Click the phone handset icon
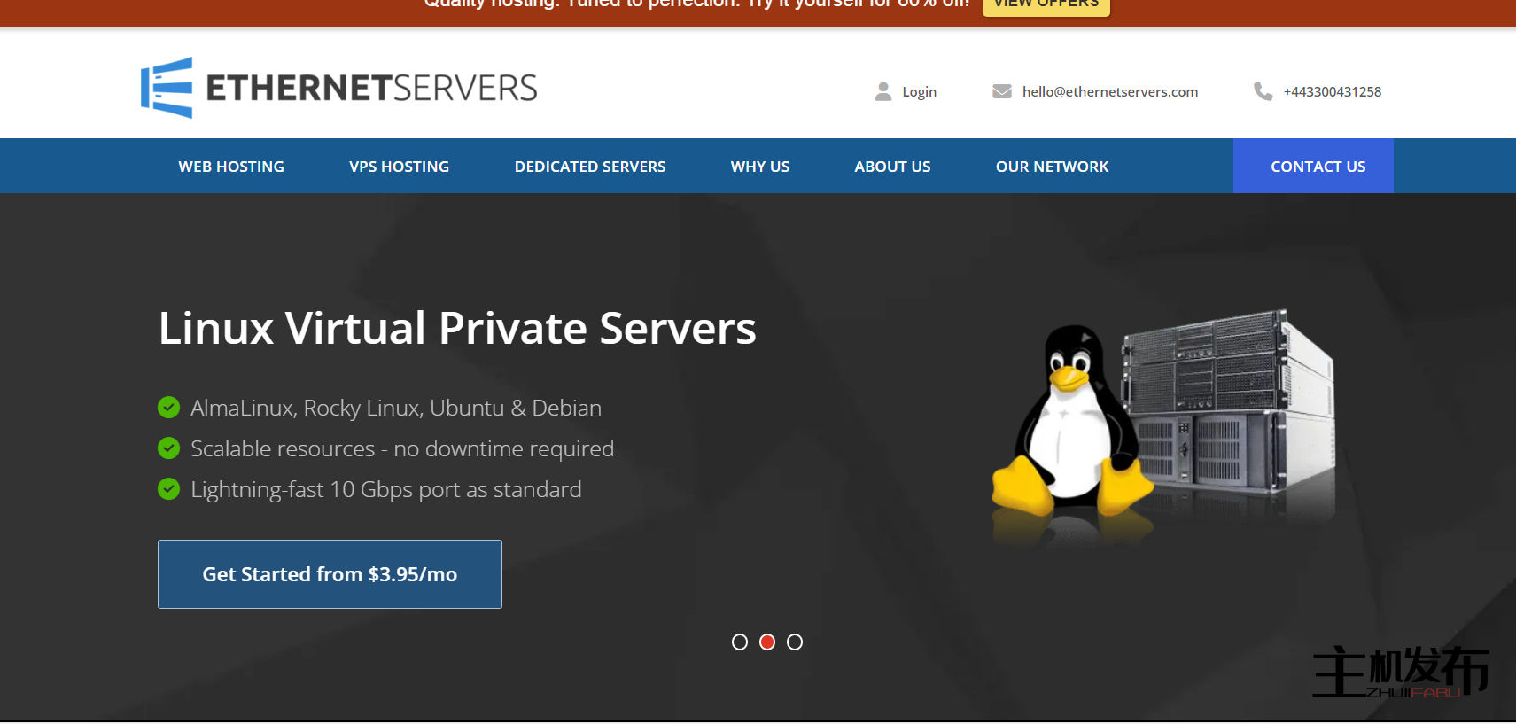This screenshot has height=724, width=1516. pos(1263,91)
